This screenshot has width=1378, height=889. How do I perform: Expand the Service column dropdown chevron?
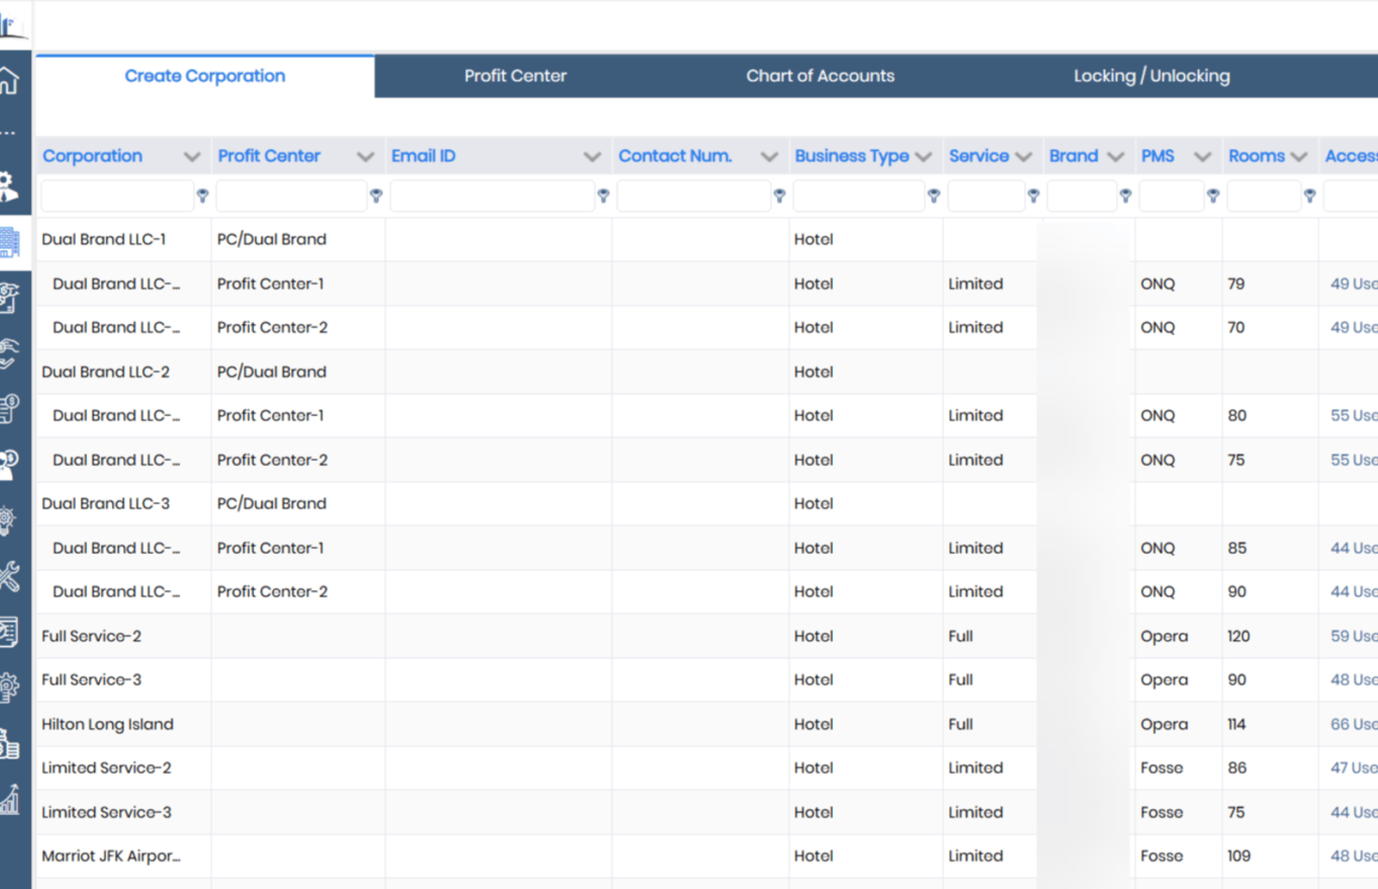[x=1024, y=157]
